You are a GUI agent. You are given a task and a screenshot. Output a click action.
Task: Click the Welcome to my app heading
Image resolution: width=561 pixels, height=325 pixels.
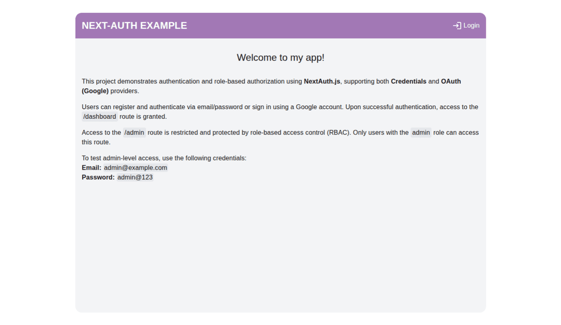pos(280,57)
